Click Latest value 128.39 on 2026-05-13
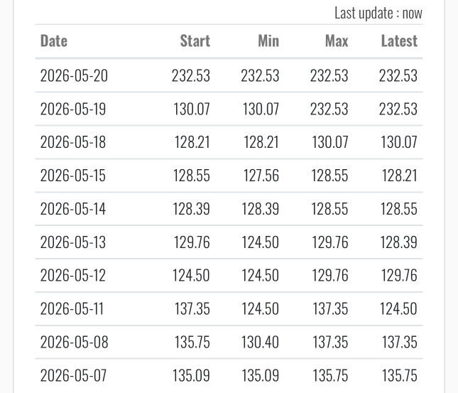458x393 pixels. pyautogui.click(x=398, y=242)
